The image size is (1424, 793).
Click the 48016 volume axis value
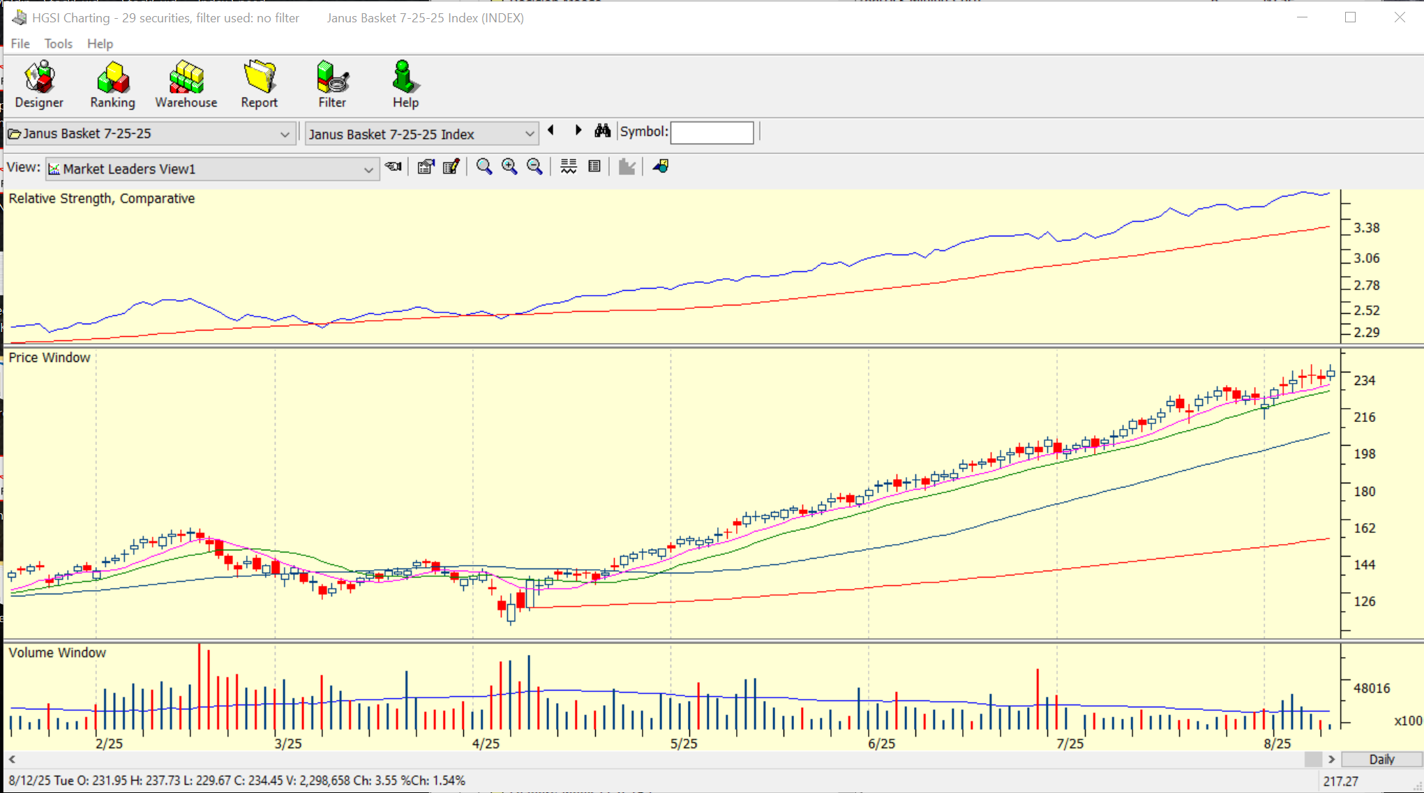click(1372, 688)
